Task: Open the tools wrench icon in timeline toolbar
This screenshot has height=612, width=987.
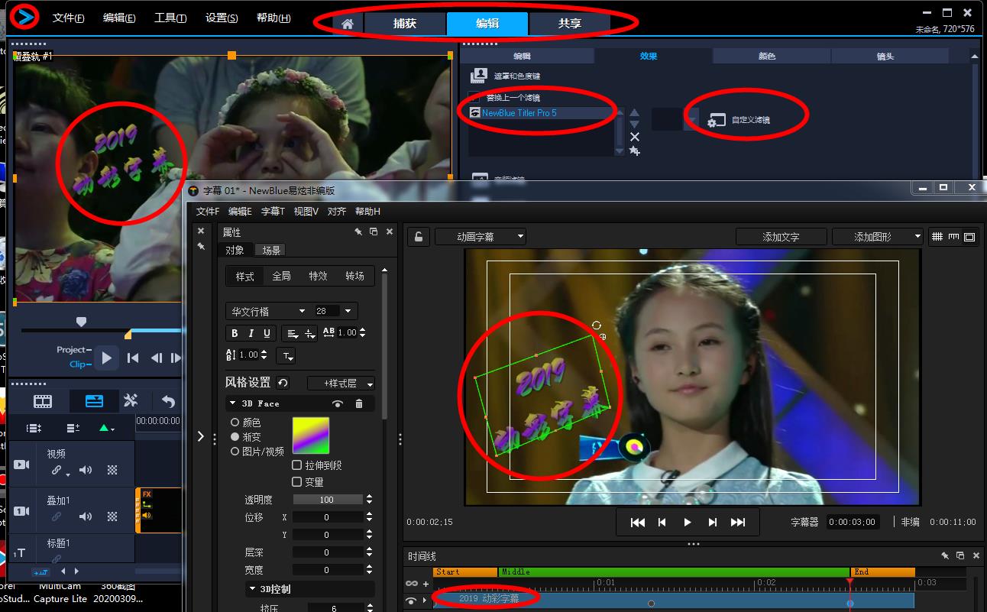Action: [131, 401]
